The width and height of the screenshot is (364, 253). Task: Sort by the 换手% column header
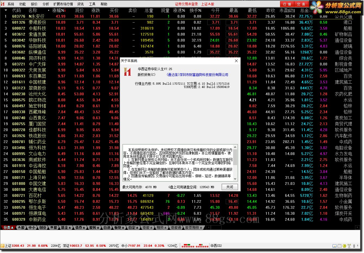(x=195, y=10)
